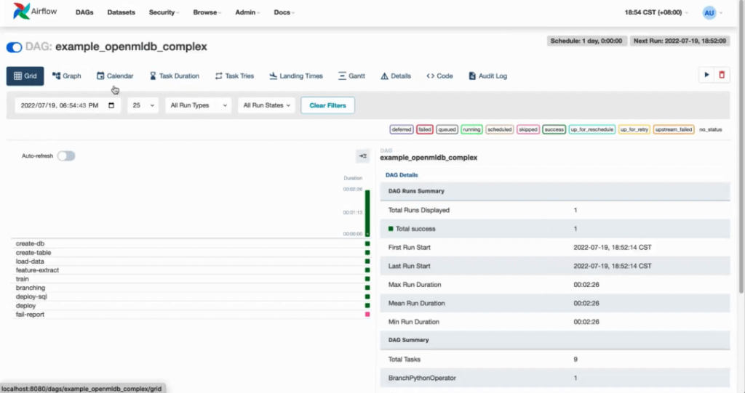Screen dimensions: 745x393
Task: Click the queued status legend badge
Action: (447, 129)
